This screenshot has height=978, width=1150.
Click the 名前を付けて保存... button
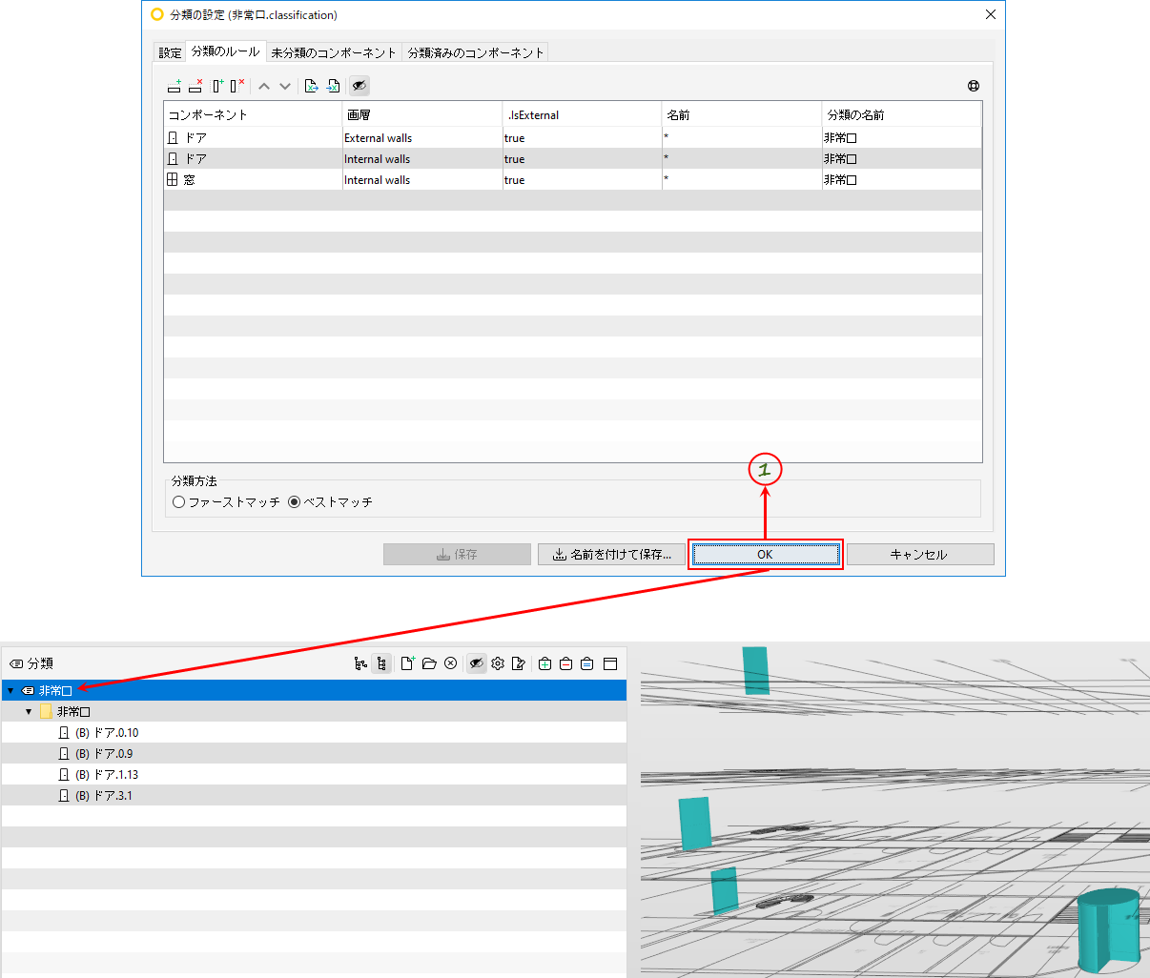[611, 554]
